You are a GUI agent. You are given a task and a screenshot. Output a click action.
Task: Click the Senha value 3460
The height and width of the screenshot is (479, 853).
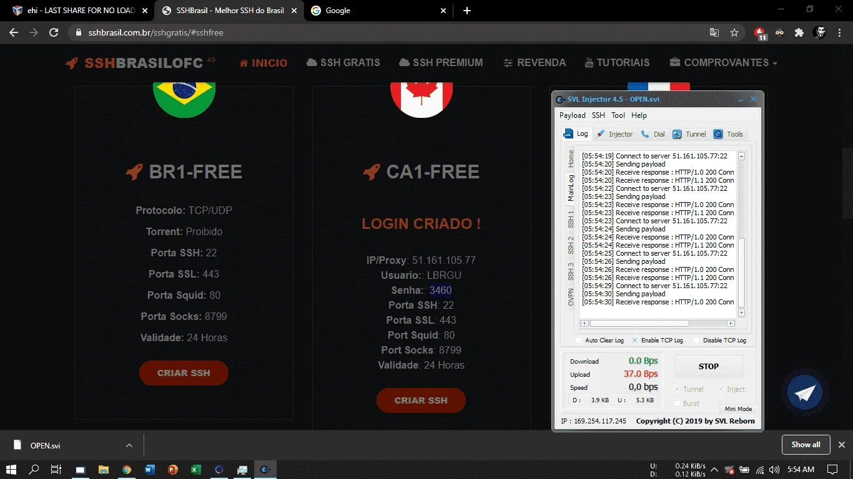(440, 290)
